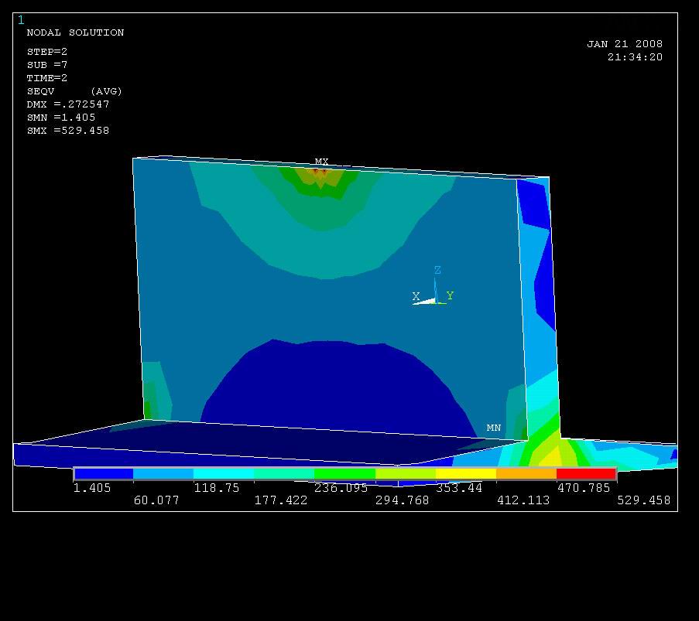The width and height of the screenshot is (699, 621).
Task: Click the 529.458 legend maximum value
Action: [644, 500]
